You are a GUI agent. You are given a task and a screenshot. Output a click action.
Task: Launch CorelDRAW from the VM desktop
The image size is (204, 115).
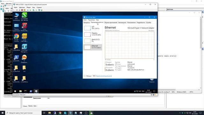24,17
